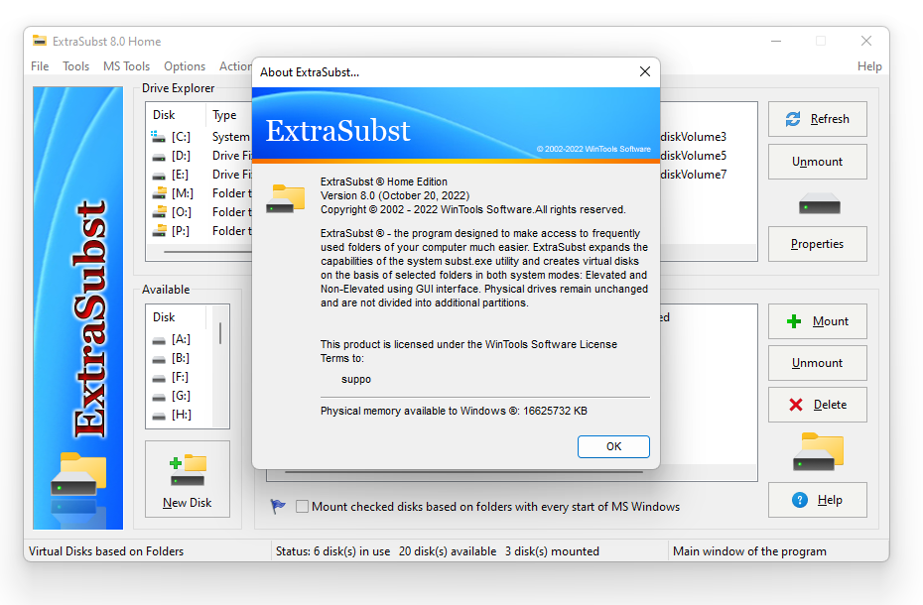
Task: Select the [P:] folder disk icon
Action: tap(159, 231)
